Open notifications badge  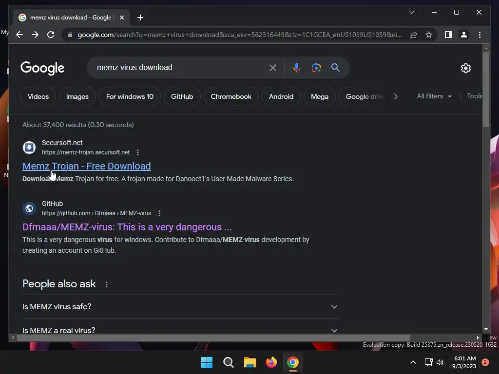[x=485, y=362]
